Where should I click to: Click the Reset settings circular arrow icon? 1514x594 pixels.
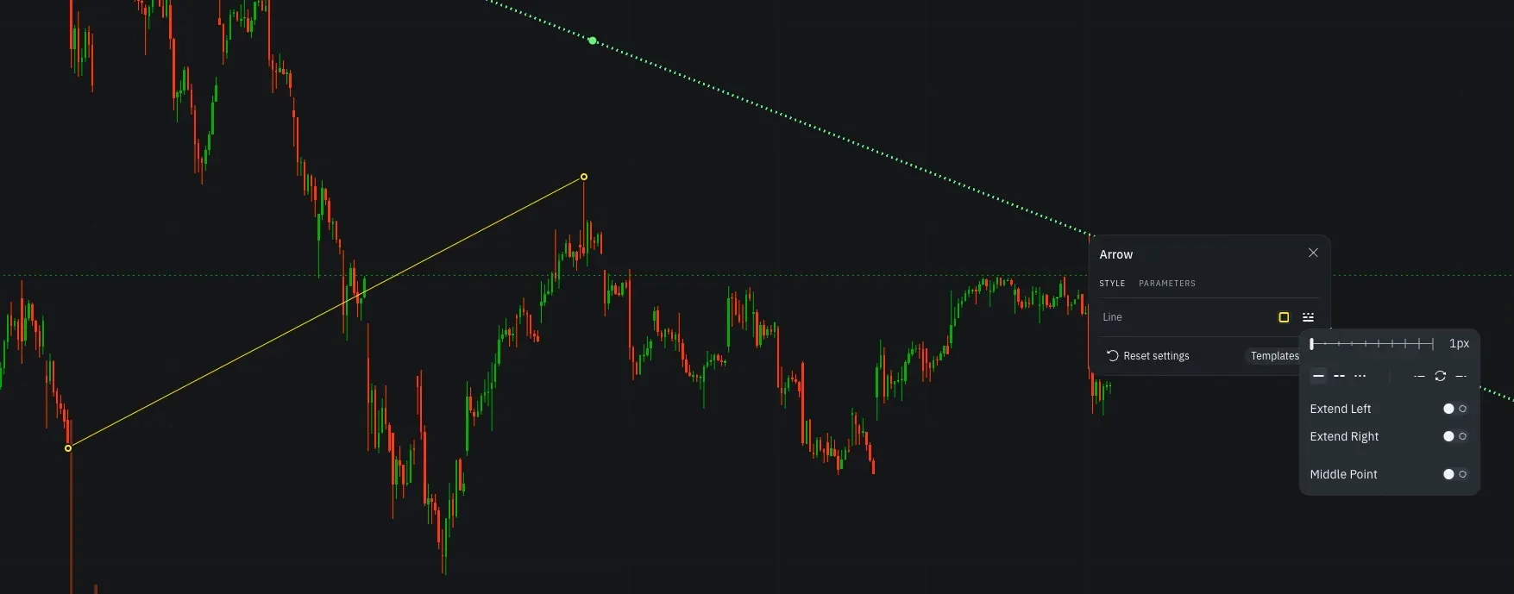[1112, 355]
